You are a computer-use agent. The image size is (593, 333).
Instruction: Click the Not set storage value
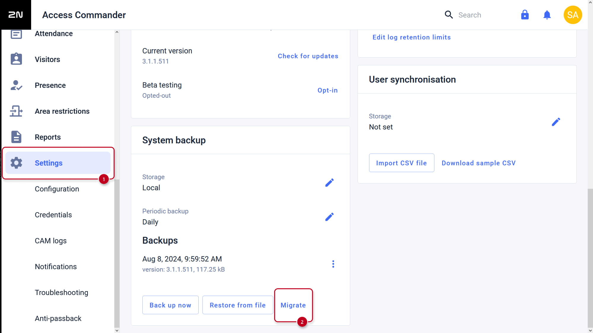coord(381,127)
